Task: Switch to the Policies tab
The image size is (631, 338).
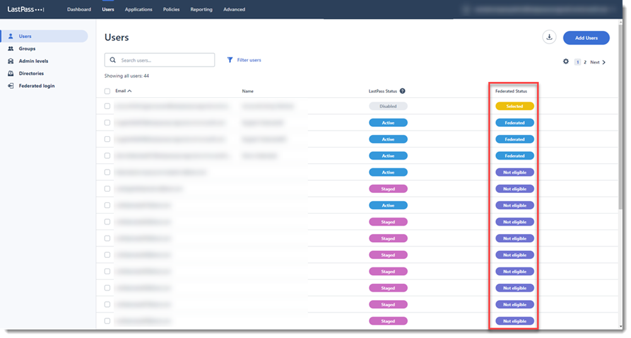Action: [x=171, y=9]
